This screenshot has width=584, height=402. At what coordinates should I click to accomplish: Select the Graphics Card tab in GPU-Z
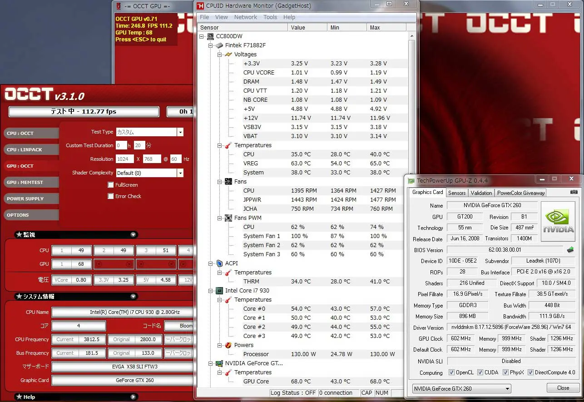pos(427,192)
